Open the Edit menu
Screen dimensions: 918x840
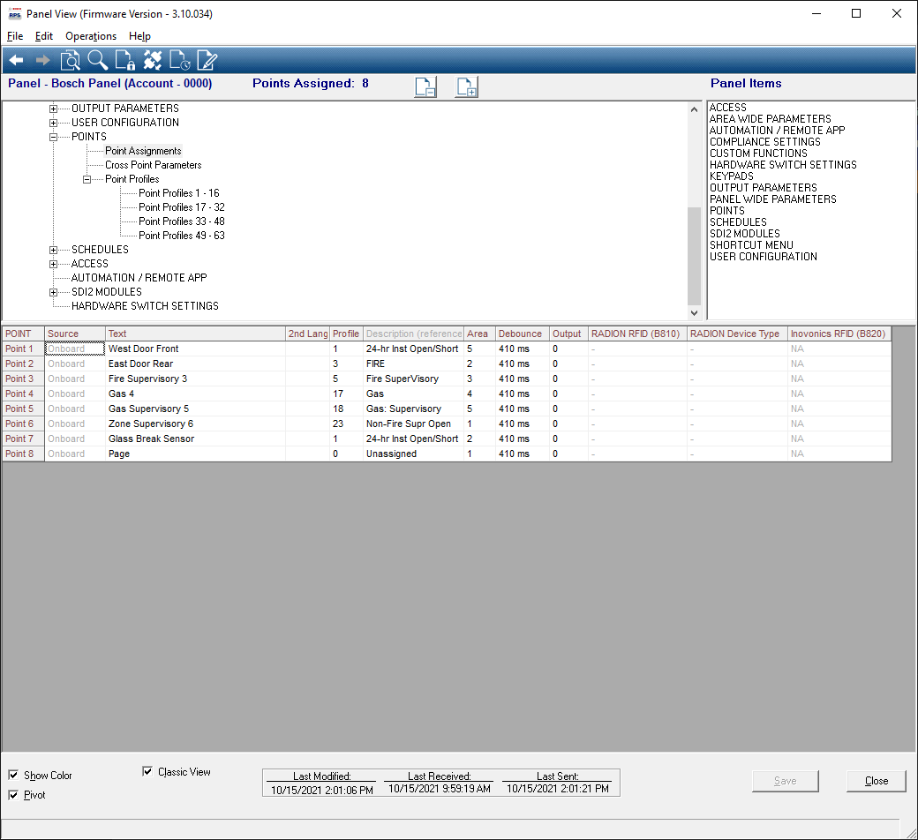pos(44,36)
